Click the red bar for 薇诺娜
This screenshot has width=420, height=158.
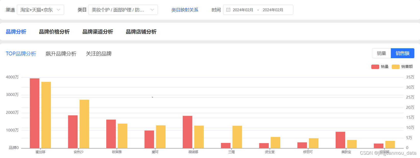188,132
